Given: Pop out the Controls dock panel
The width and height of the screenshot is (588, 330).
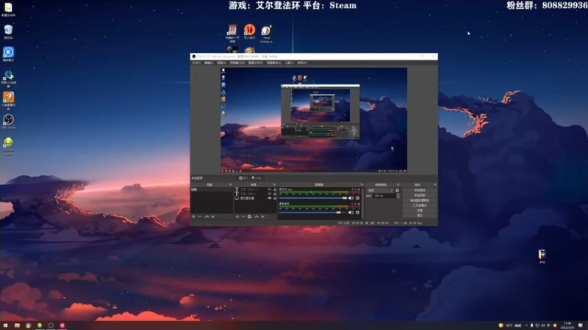Looking at the screenshot, I should tap(435, 185).
